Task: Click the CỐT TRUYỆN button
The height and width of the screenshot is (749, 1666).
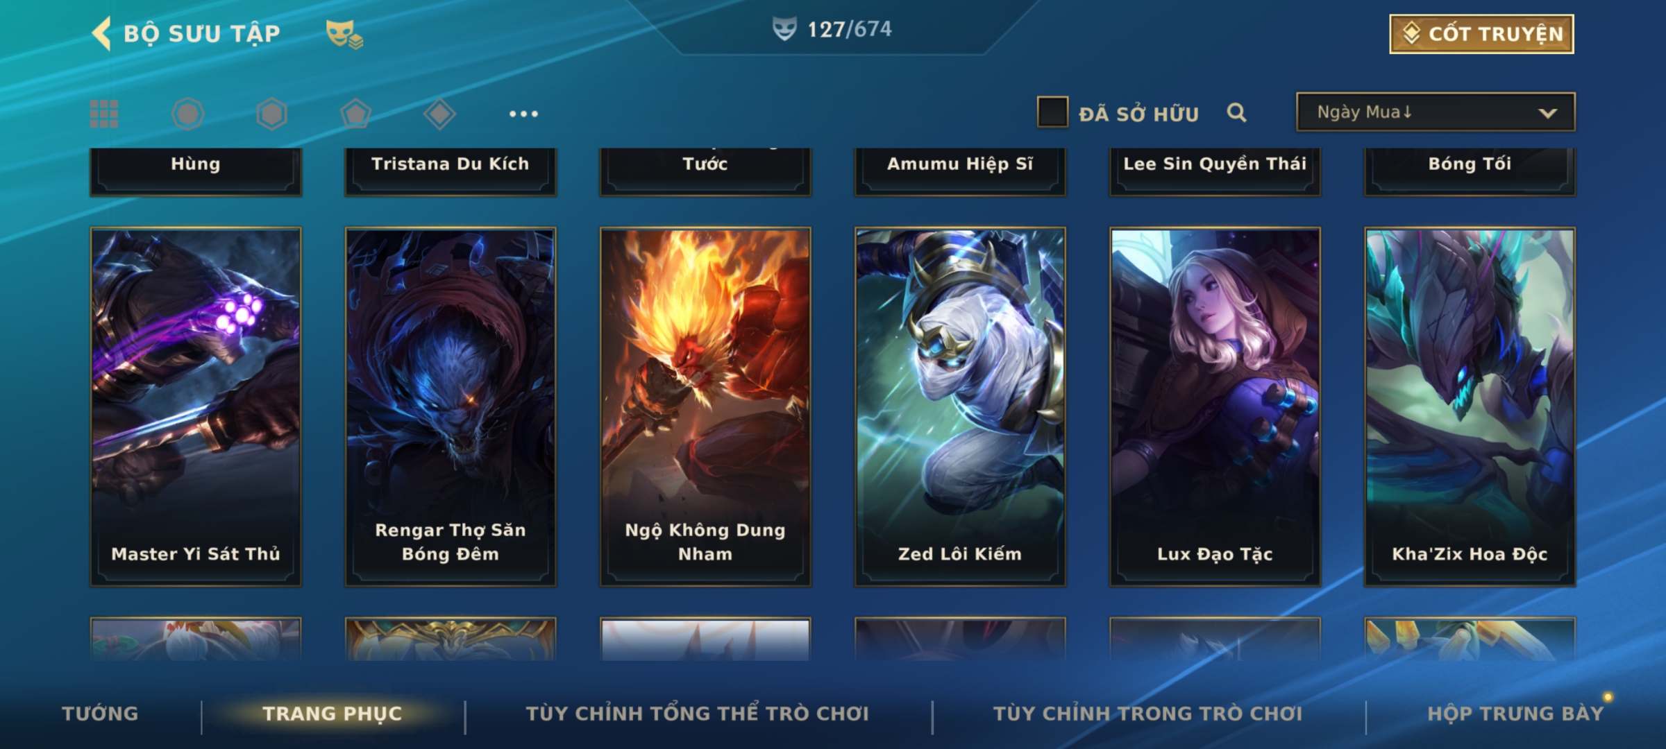Action: (x=1481, y=34)
